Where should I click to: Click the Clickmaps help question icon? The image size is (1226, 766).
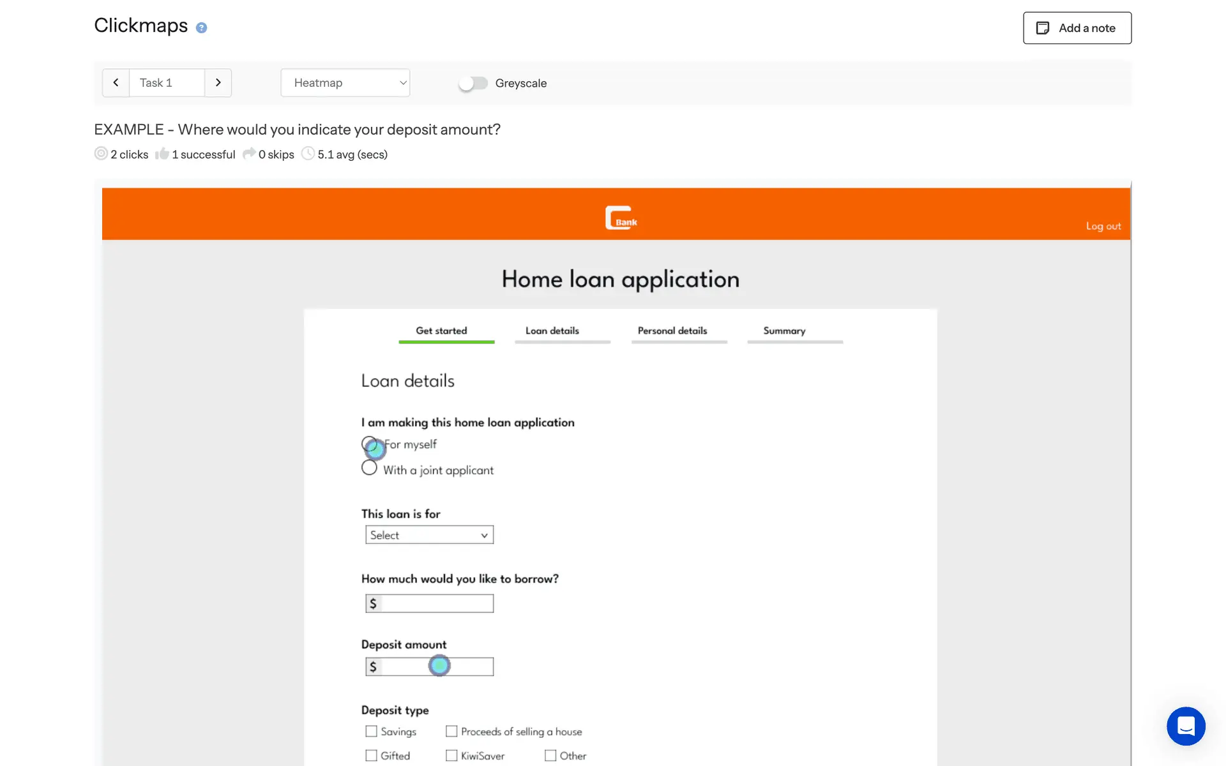coord(201,27)
